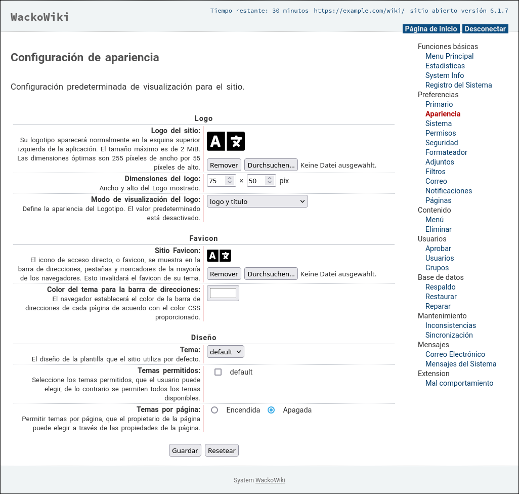
Task: Select "Sistema" under Preferencias
Action: point(438,124)
